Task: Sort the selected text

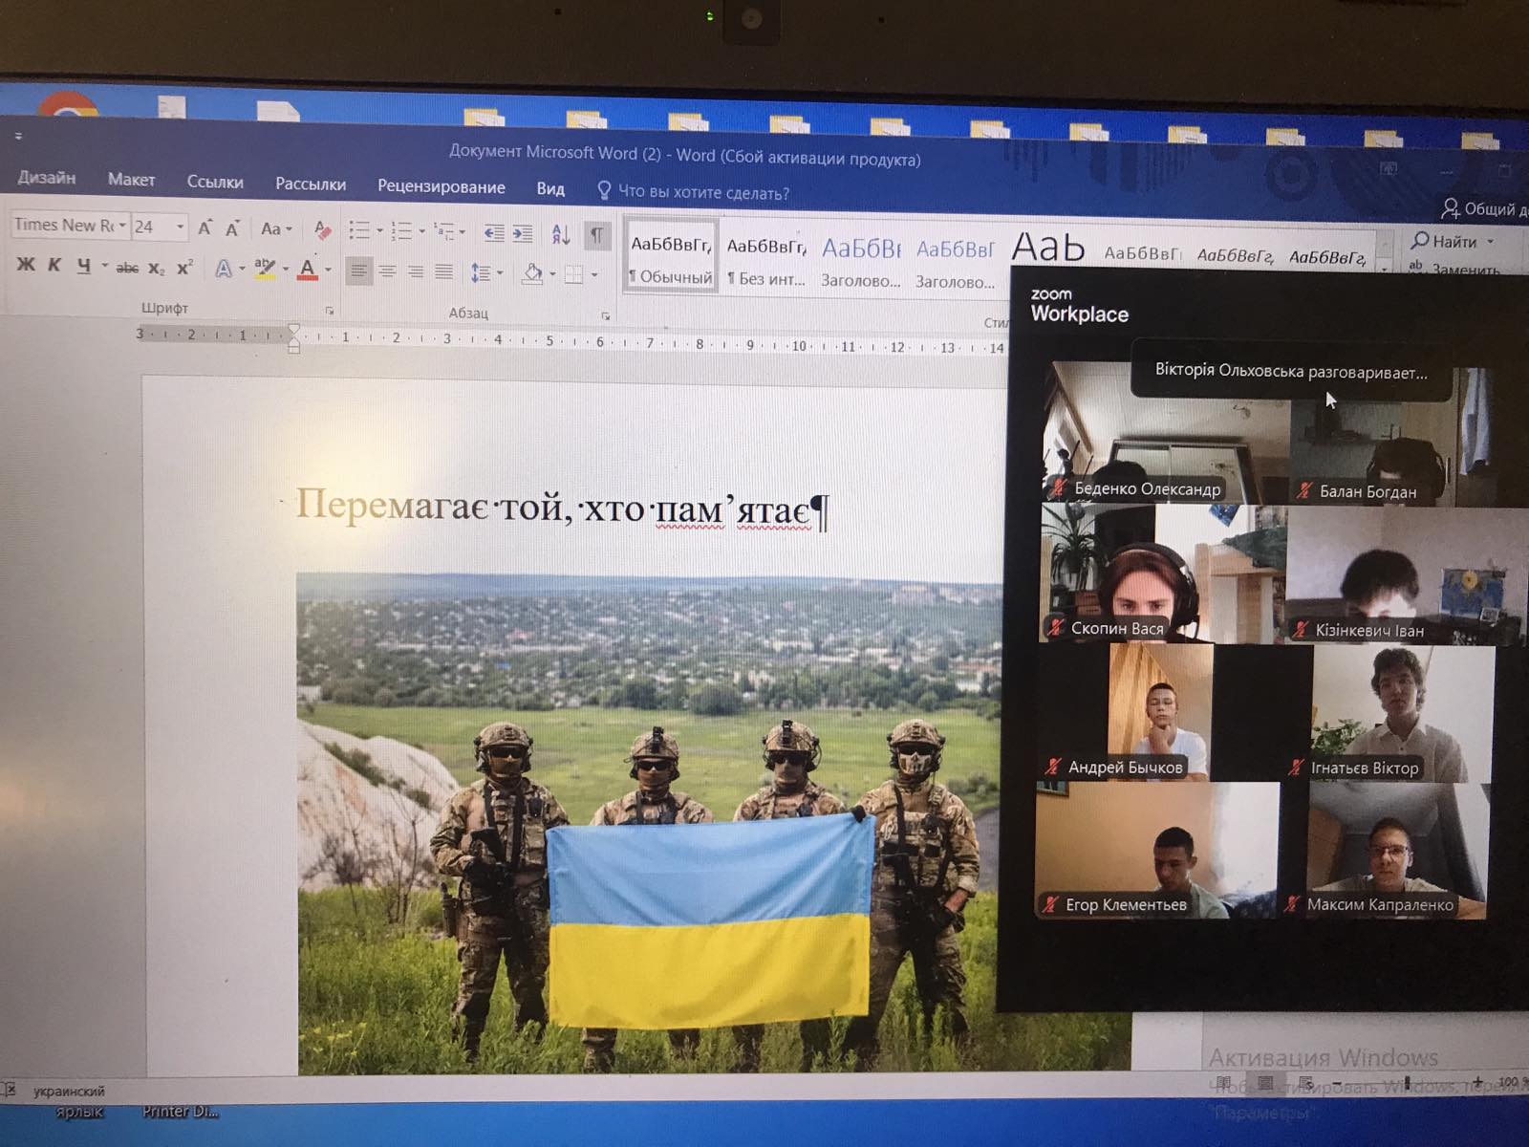Action: coord(561,233)
